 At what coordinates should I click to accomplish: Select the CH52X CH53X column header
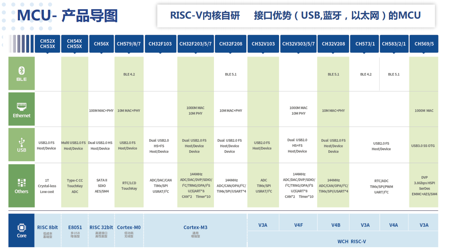click(x=47, y=44)
